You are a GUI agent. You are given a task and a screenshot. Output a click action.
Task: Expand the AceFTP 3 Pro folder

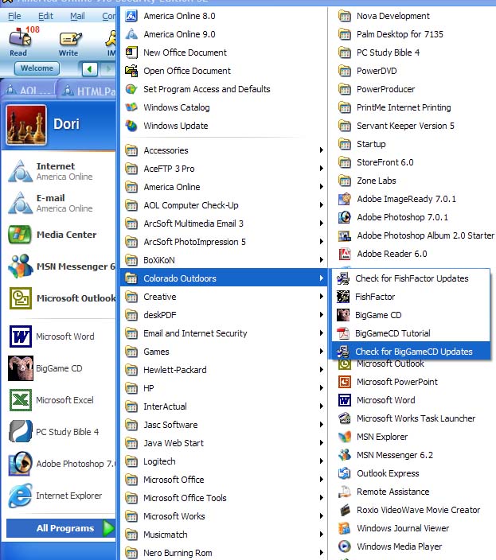[x=224, y=169]
